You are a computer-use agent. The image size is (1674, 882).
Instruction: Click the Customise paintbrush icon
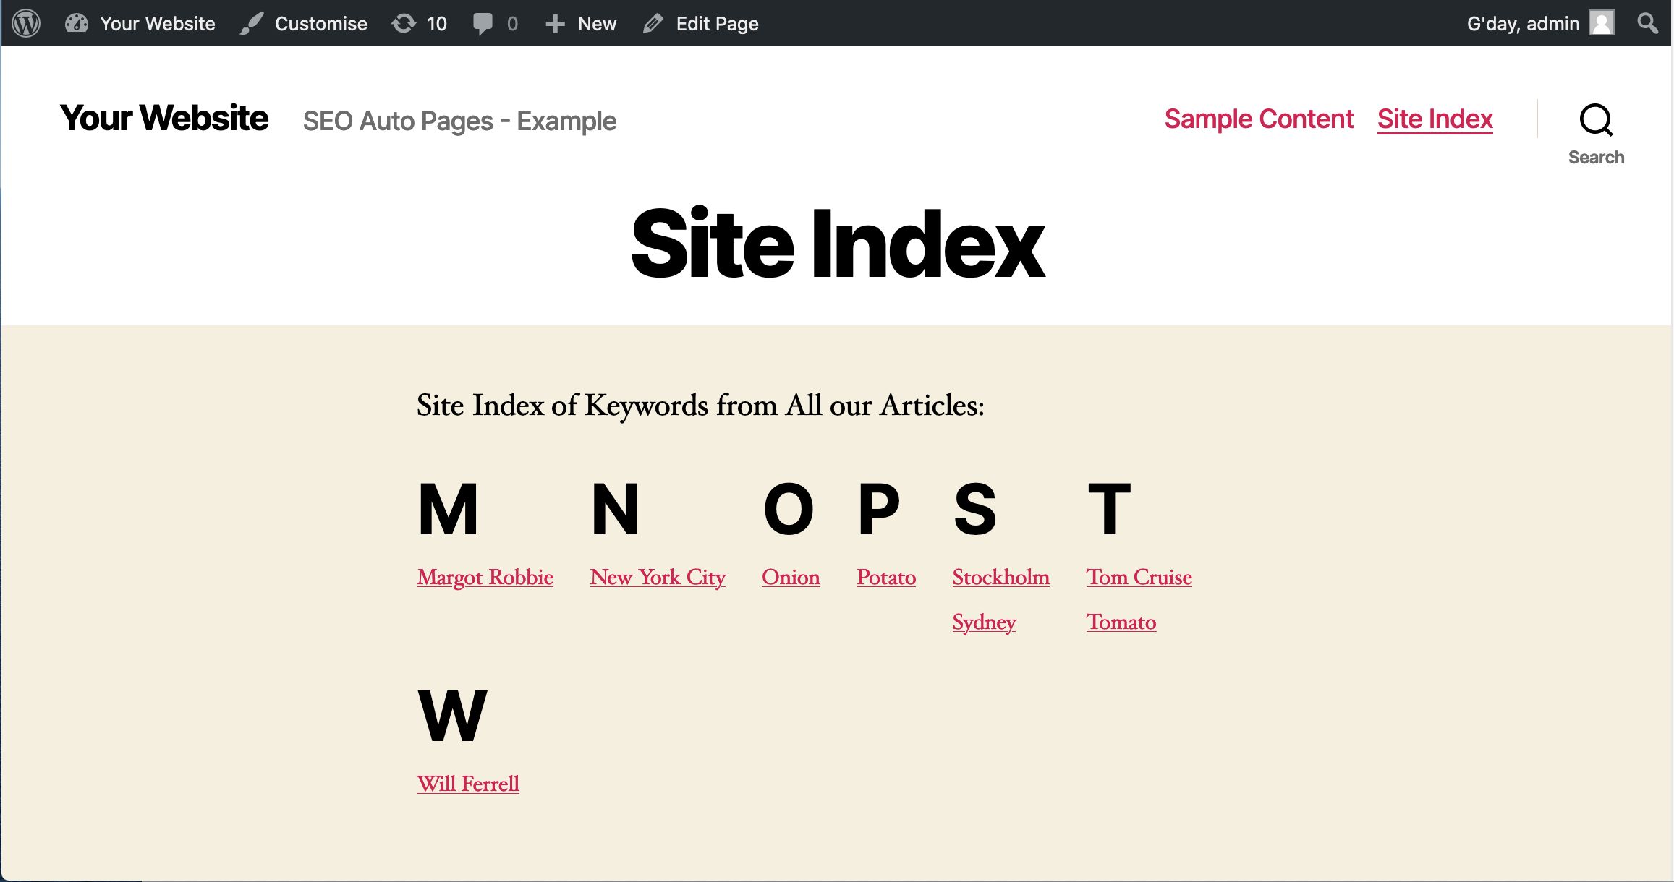click(252, 23)
